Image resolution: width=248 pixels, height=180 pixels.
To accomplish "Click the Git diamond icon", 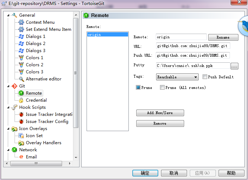I will [x=15, y=86].
